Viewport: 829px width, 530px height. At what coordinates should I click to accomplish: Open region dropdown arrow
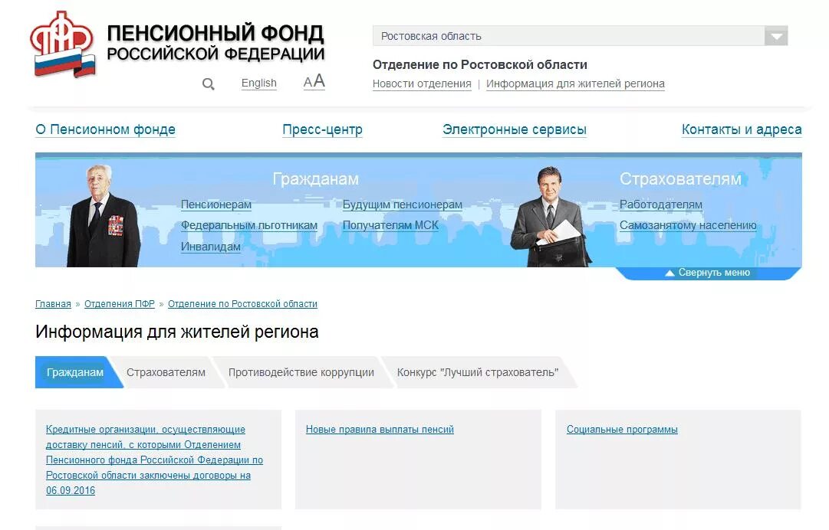click(776, 37)
